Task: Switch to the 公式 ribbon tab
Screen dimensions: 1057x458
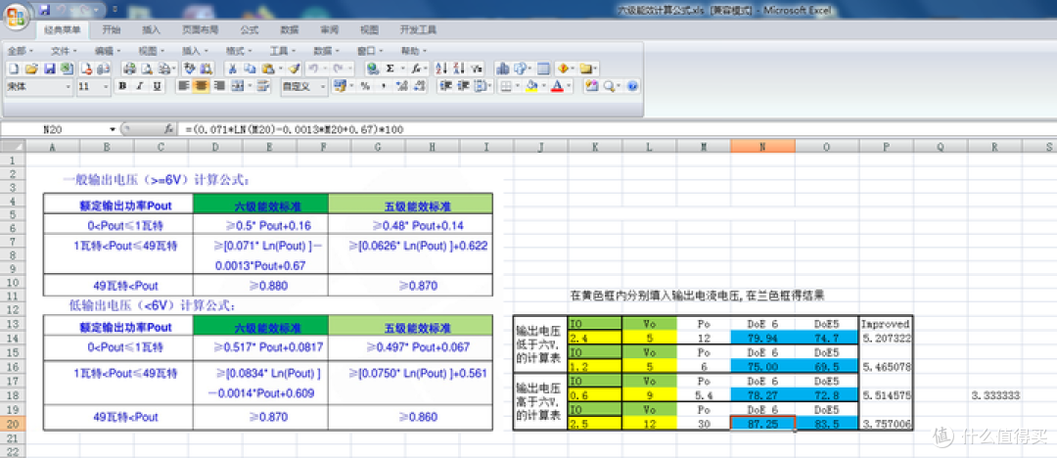Action: point(250,29)
